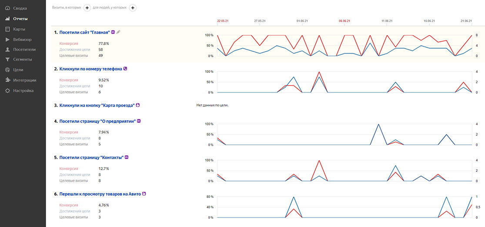Open goal link Посетили сайт "Главная"
Image resolution: width=485 pixels, height=227 pixels.
84,32
